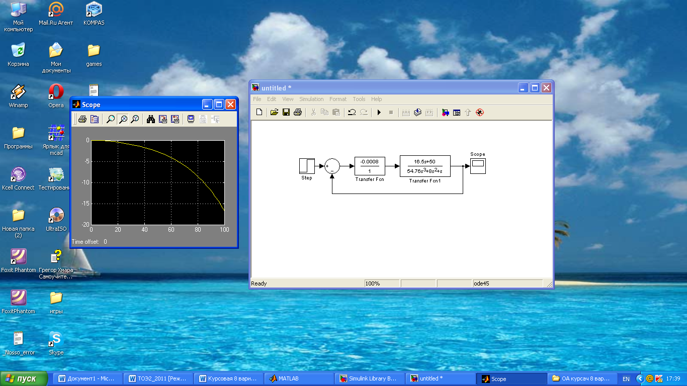Select the Zoom X-axis tool in Scope
This screenshot has height=386, width=687.
[x=123, y=119]
